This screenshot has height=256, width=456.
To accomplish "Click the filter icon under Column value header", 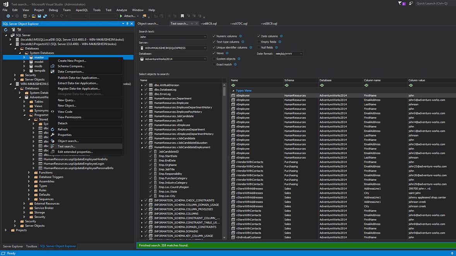I will pyautogui.click(x=411, y=85).
